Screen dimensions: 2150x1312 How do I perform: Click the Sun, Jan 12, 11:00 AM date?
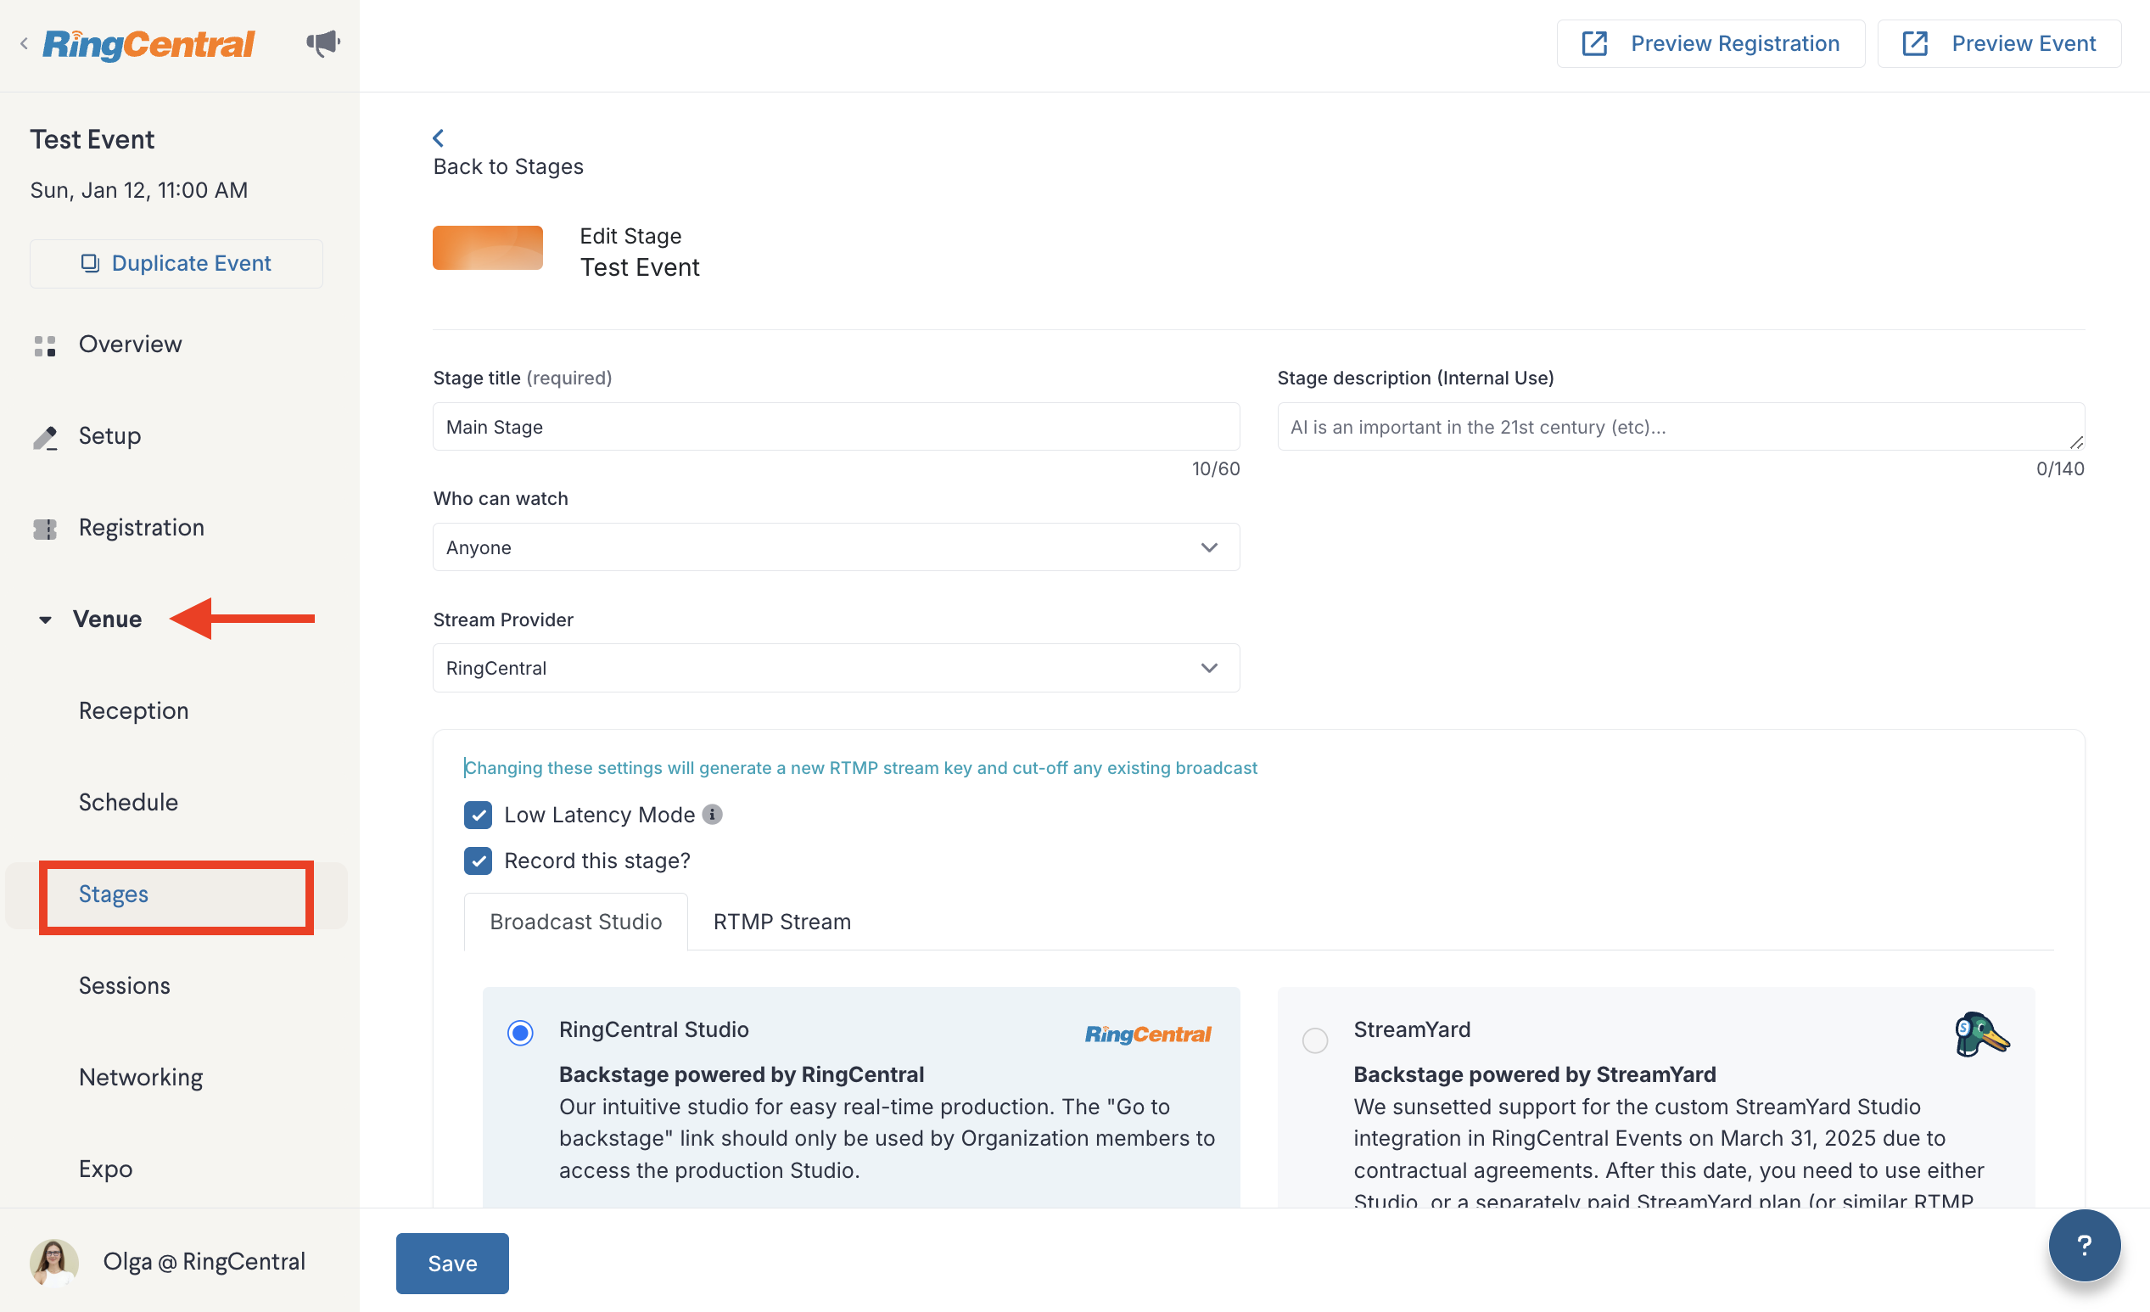click(x=139, y=190)
